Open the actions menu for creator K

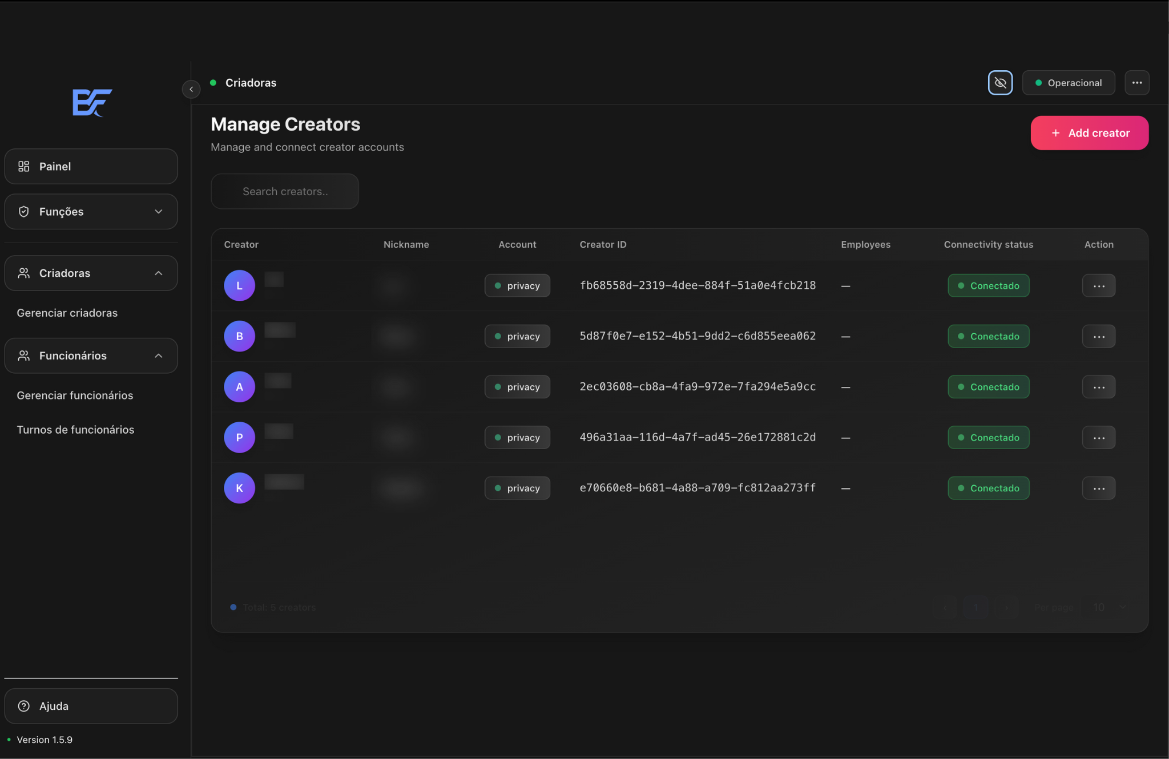click(1098, 488)
